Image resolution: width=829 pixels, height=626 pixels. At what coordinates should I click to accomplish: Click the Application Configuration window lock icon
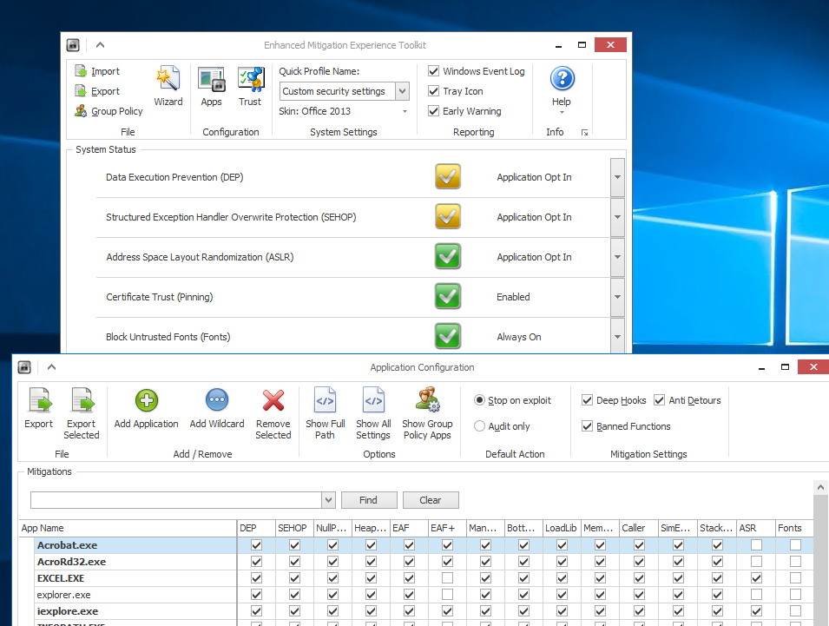tap(24, 367)
